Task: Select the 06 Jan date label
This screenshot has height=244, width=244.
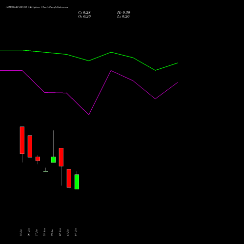Action: [x=29, y=232]
